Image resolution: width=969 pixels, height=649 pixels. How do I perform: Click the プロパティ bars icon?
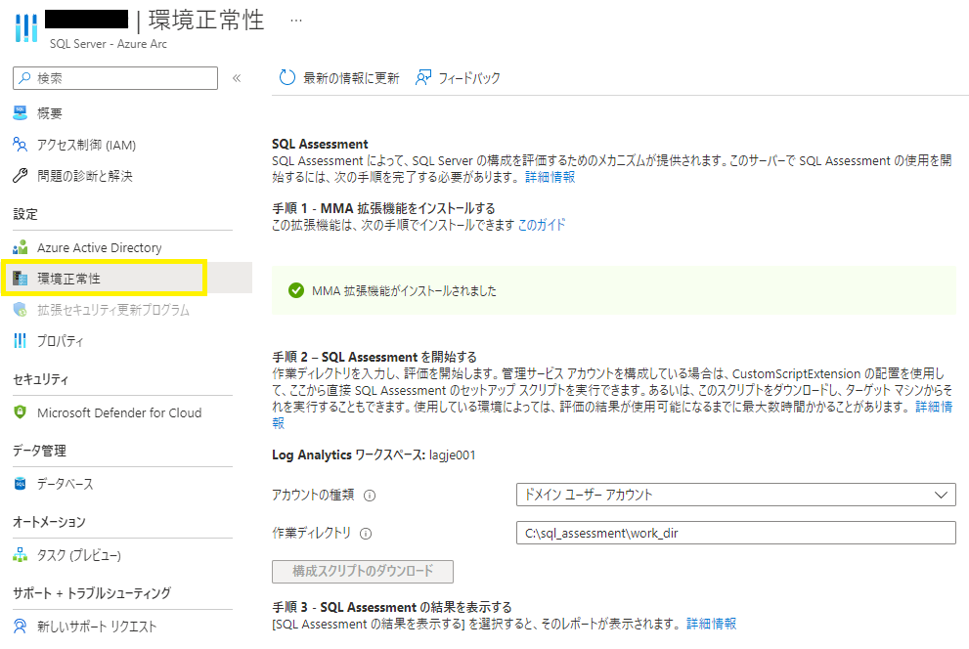tap(21, 341)
